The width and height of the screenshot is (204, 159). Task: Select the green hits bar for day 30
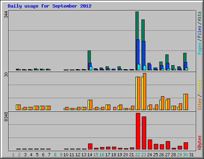[185, 57]
